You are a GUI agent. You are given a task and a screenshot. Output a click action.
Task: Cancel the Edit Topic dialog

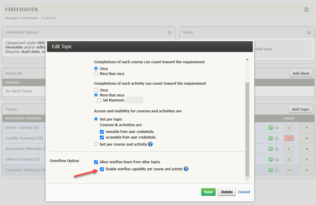point(244,192)
